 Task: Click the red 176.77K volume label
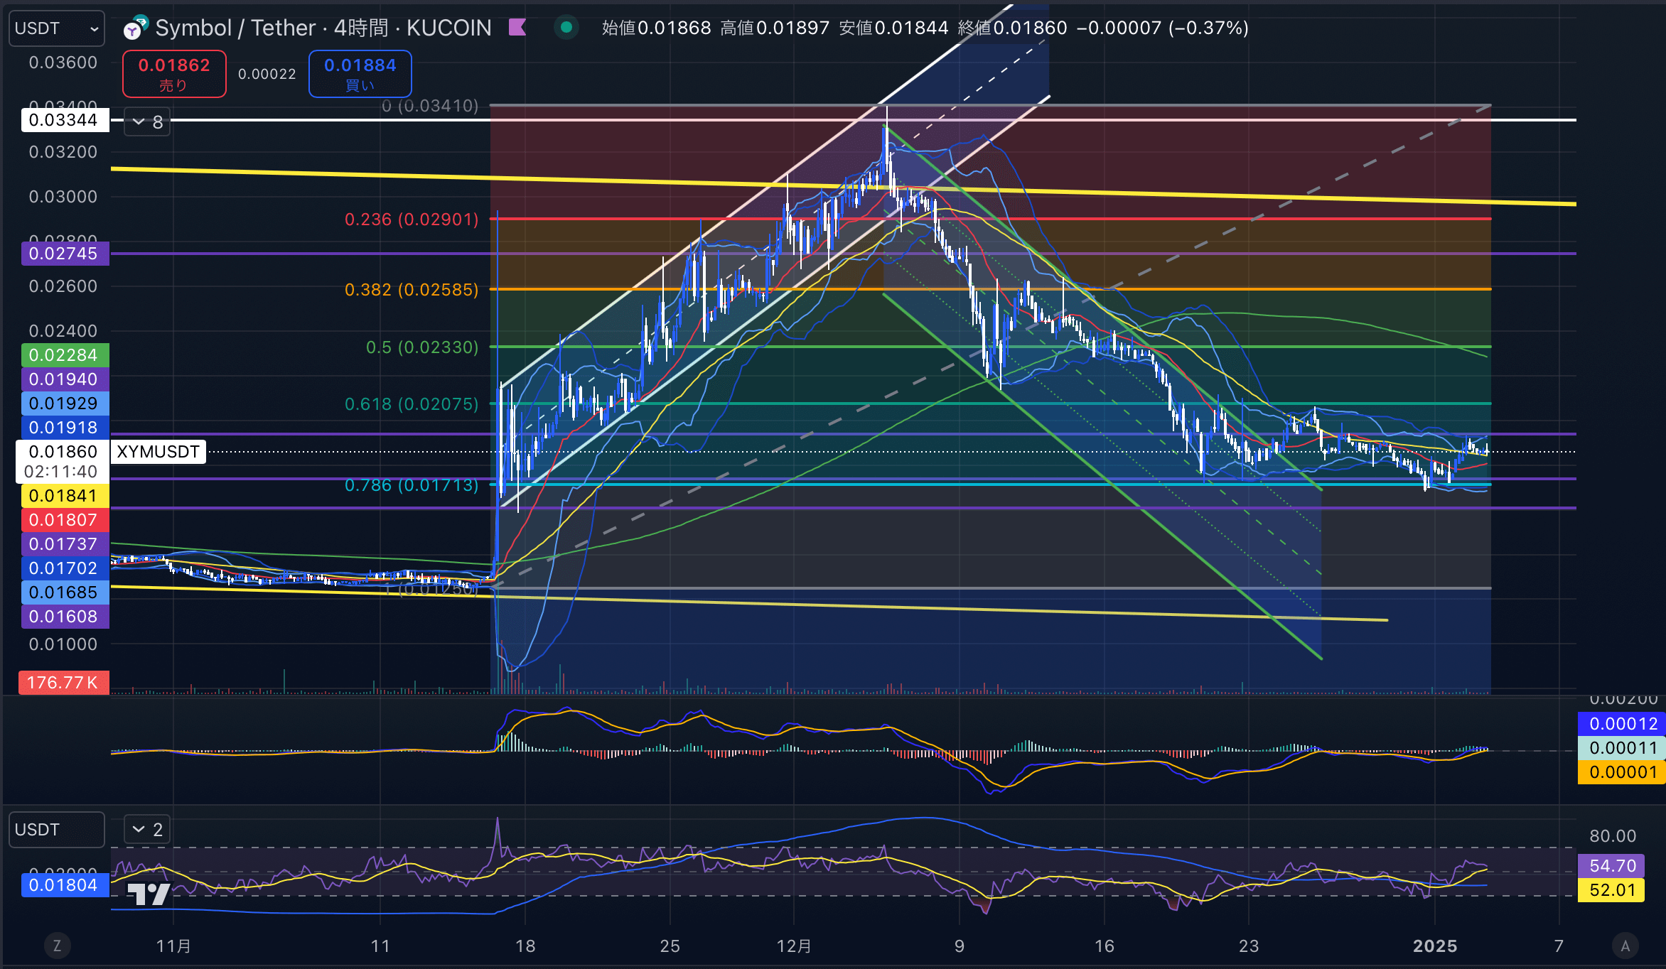(63, 683)
